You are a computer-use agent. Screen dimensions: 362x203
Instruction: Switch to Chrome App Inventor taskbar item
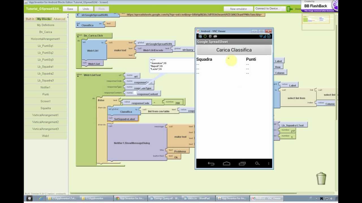pos(130,198)
